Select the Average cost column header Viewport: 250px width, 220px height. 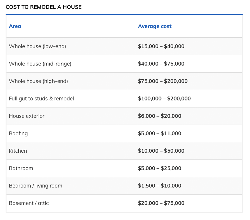[x=155, y=26]
